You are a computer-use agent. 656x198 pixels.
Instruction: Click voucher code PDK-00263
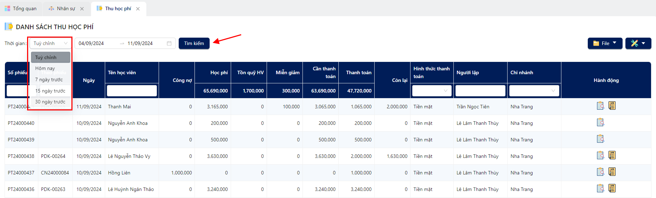53,189
